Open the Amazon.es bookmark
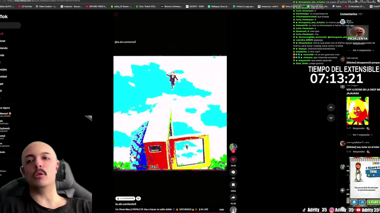 [269, 7]
